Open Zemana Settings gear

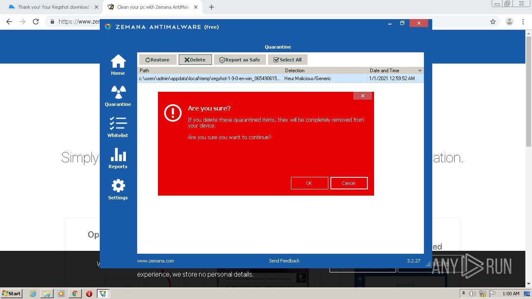coord(118,189)
